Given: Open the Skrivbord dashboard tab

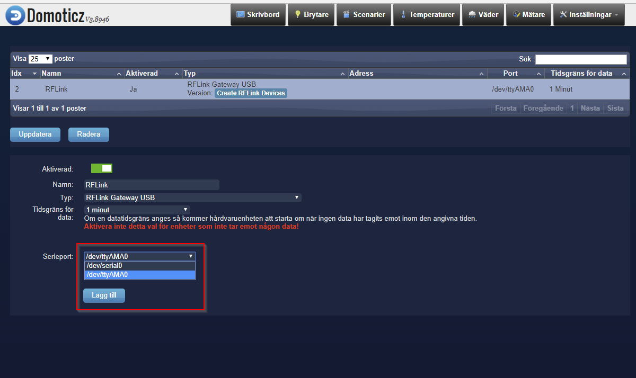Looking at the screenshot, I should point(258,15).
